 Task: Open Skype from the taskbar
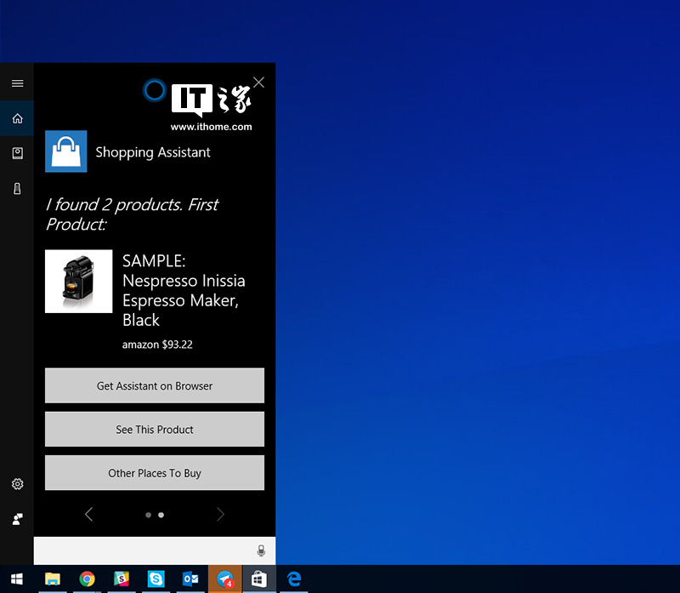click(156, 579)
